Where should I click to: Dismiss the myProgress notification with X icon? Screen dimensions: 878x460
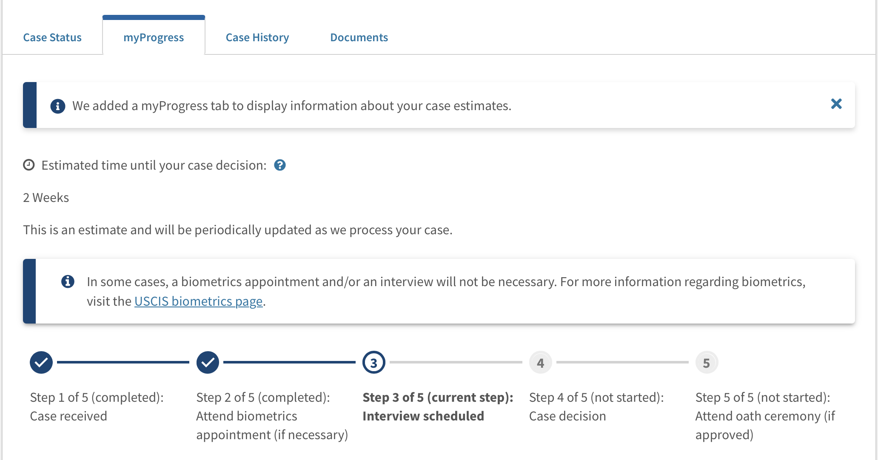tap(836, 104)
